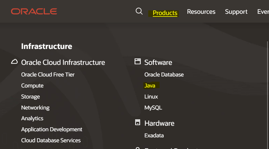Image resolution: width=269 pixels, height=149 pixels.
Task: Open Oracle Cloud Free Tier link
Action: pos(48,75)
